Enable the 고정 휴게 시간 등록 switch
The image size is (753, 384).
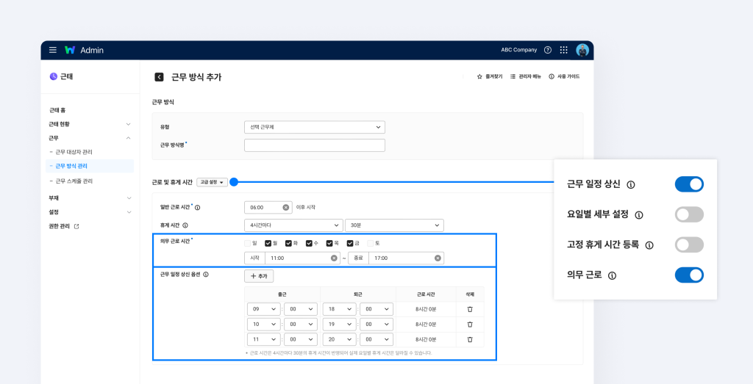coord(689,244)
